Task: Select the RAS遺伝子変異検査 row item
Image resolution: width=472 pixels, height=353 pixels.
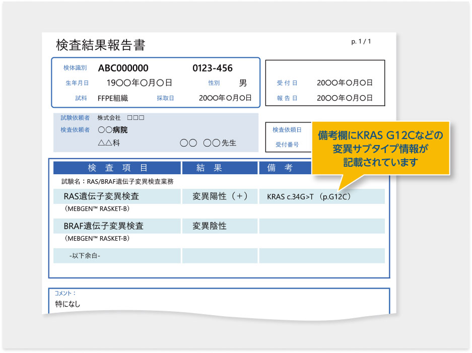Action: click(x=101, y=196)
